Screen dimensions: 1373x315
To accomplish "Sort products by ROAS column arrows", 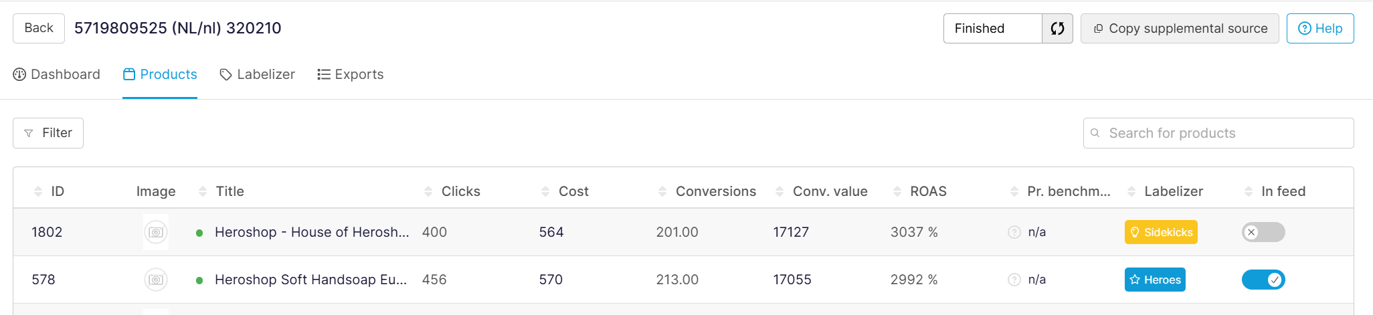I will point(897,192).
